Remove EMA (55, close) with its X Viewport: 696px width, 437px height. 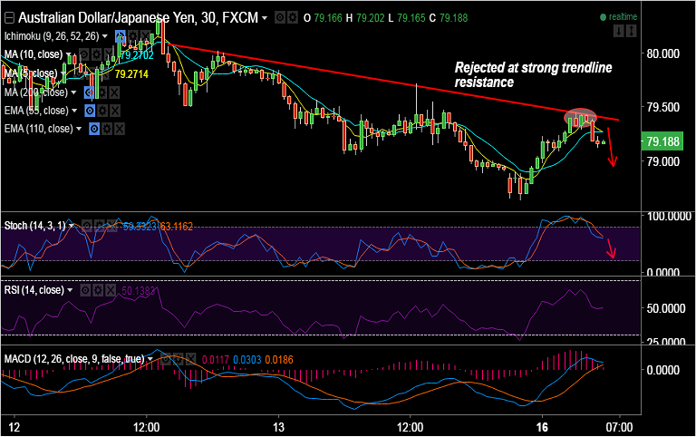pos(115,111)
